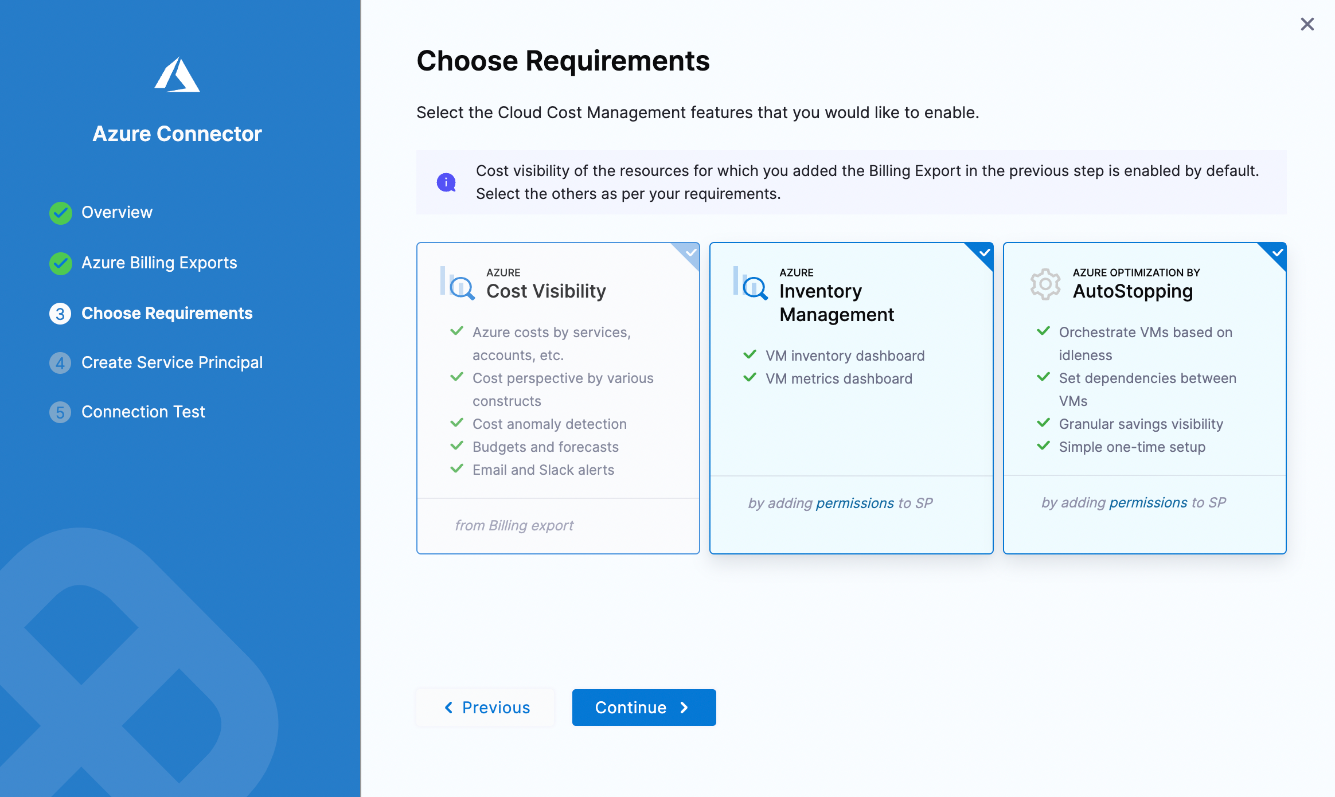1335x797 pixels.
Task: Uncheck the Inventory Management card corner checkmark
Action: click(984, 252)
